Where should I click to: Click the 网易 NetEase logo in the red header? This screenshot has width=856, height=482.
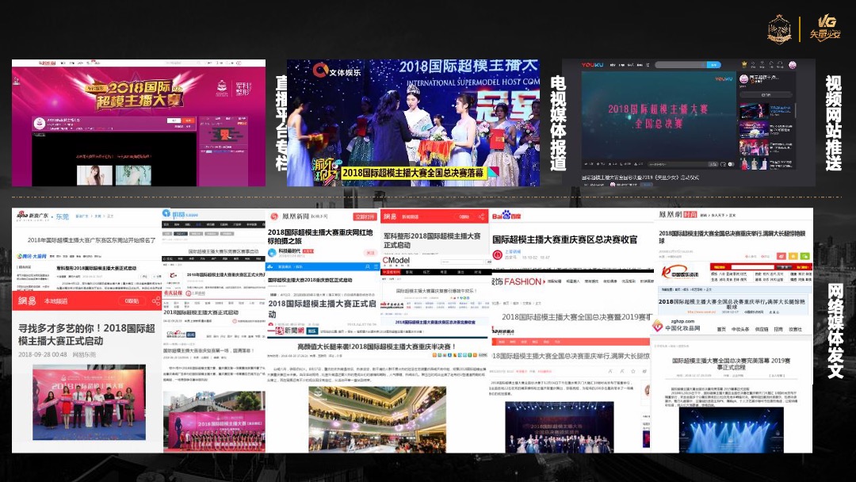tap(25, 300)
